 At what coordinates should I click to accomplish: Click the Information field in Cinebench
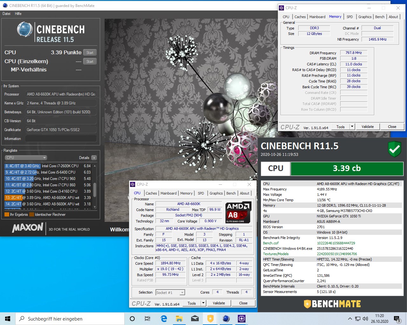coord(61,139)
